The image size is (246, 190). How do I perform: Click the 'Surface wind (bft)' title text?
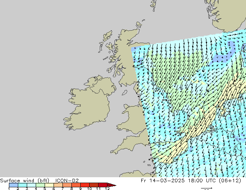(x=24, y=181)
